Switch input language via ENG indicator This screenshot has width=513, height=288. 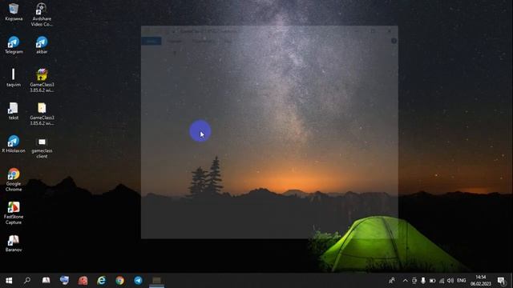(462, 281)
